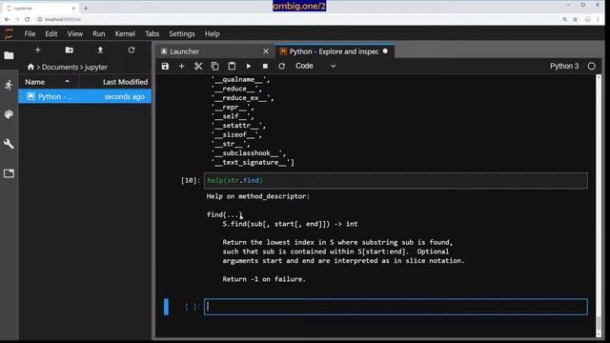Open the File menu

pyautogui.click(x=30, y=34)
